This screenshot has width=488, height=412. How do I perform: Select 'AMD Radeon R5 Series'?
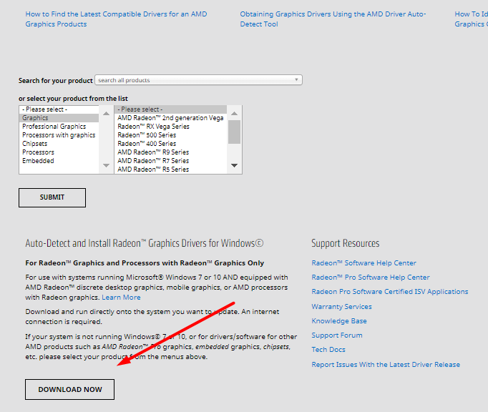click(x=170, y=170)
